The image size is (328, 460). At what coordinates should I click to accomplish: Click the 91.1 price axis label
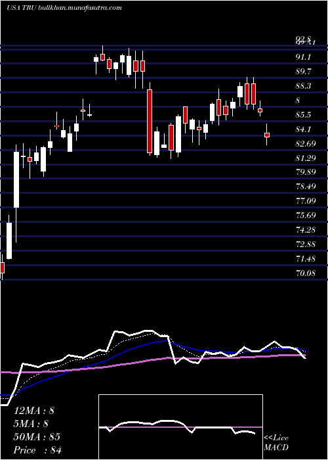[x=303, y=57]
